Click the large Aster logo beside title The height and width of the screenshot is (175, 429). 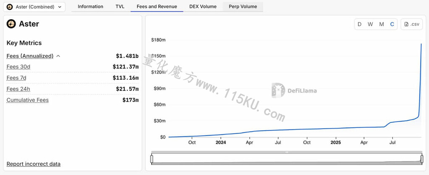11,24
